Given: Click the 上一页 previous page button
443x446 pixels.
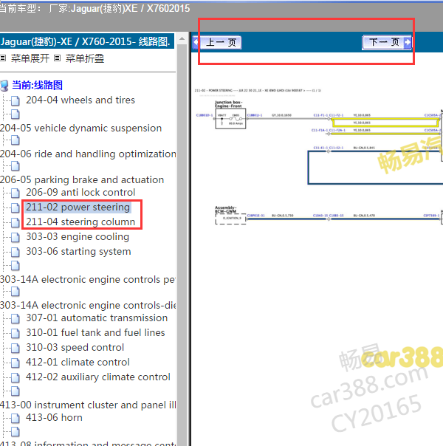Looking at the screenshot, I should click(217, 42).
